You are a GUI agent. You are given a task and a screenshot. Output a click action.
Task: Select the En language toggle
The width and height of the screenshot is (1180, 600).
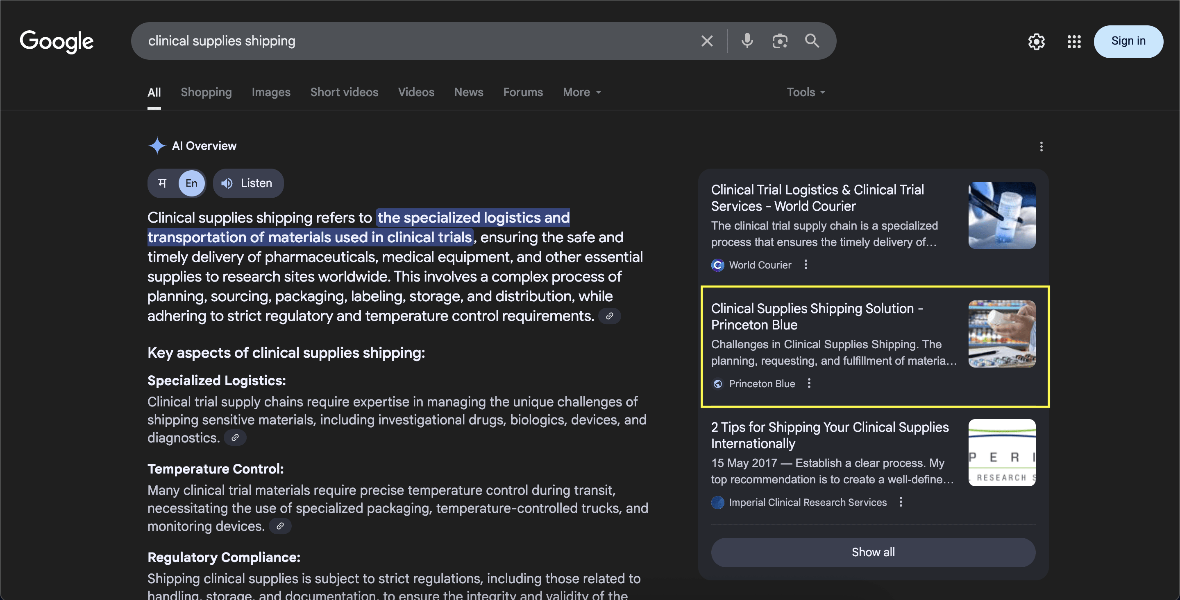click(191, 183)
